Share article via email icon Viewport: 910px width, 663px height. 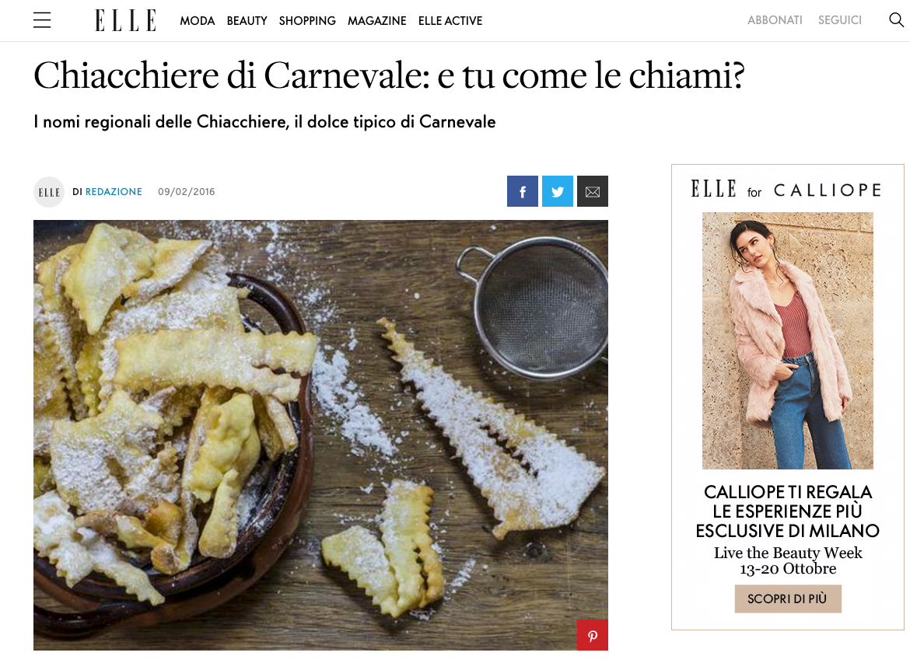pyautogui.click(x=593, y=191)
